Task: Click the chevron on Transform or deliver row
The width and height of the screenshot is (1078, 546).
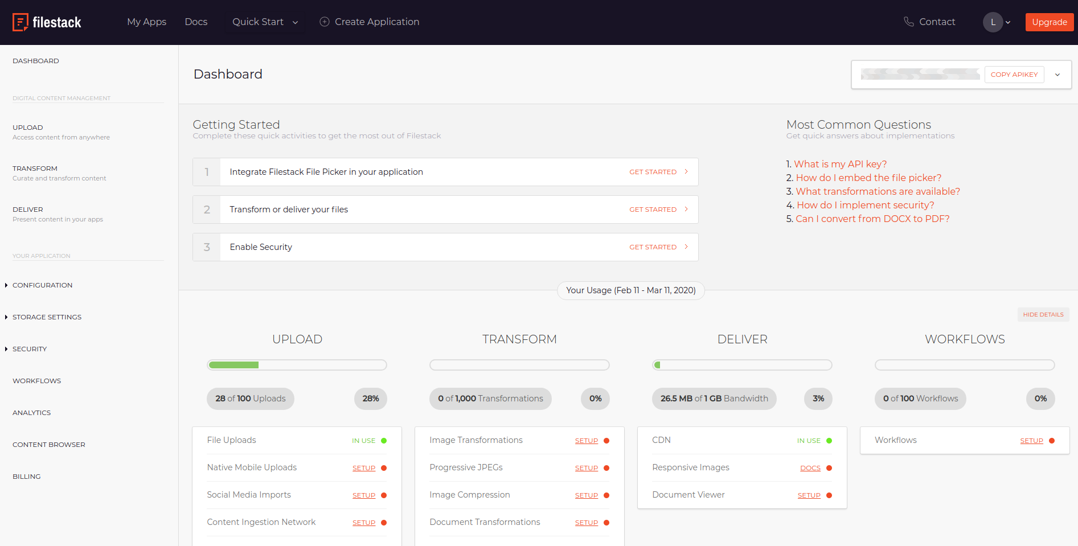Action: [686, 209]
